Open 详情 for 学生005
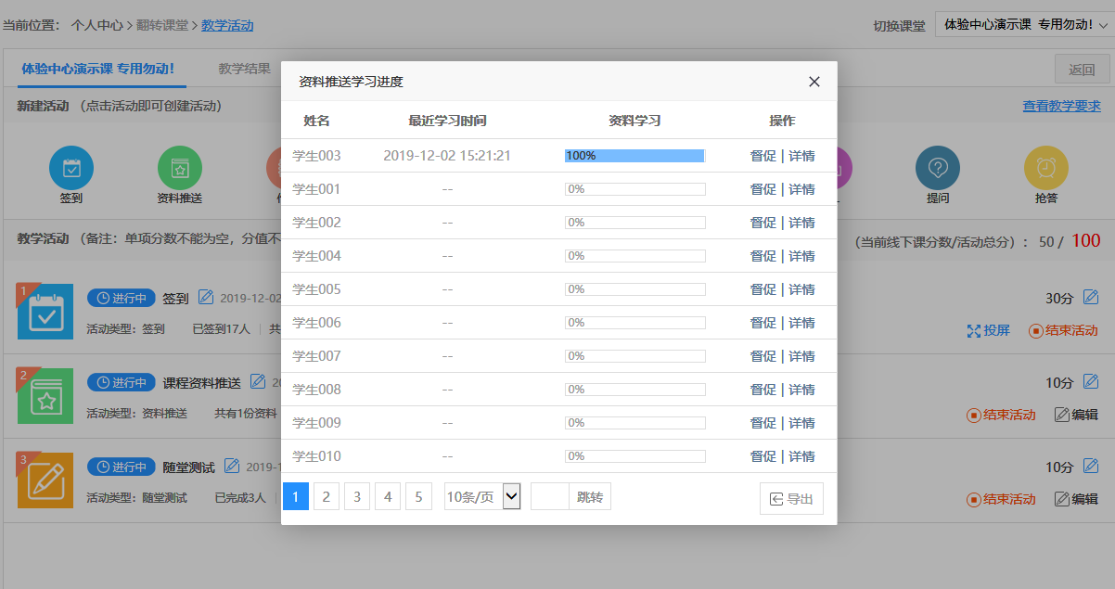Screen dimensions: 1115x589 click(801, 289)
